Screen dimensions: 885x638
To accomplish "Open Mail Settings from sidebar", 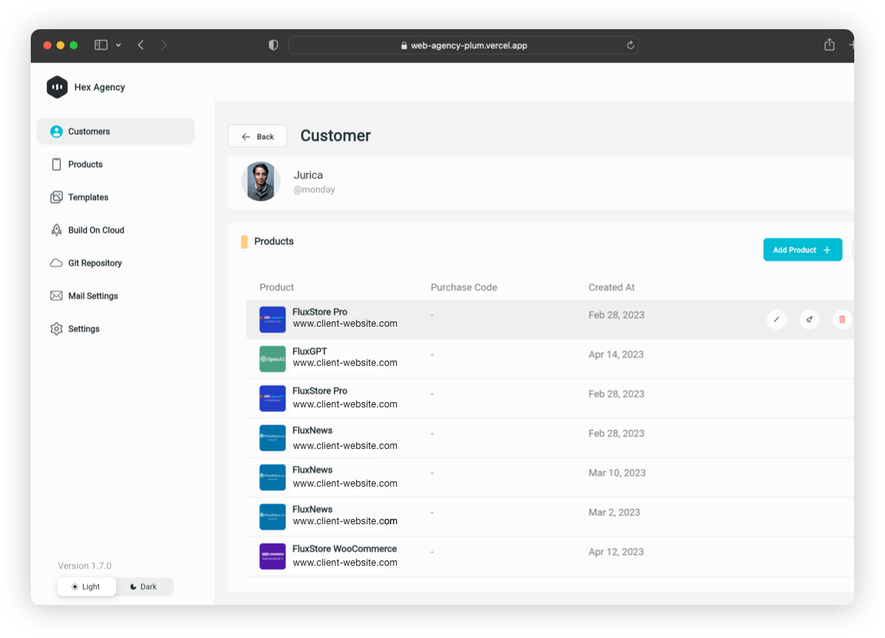I will pyautogui.click(x=92, y=296).
